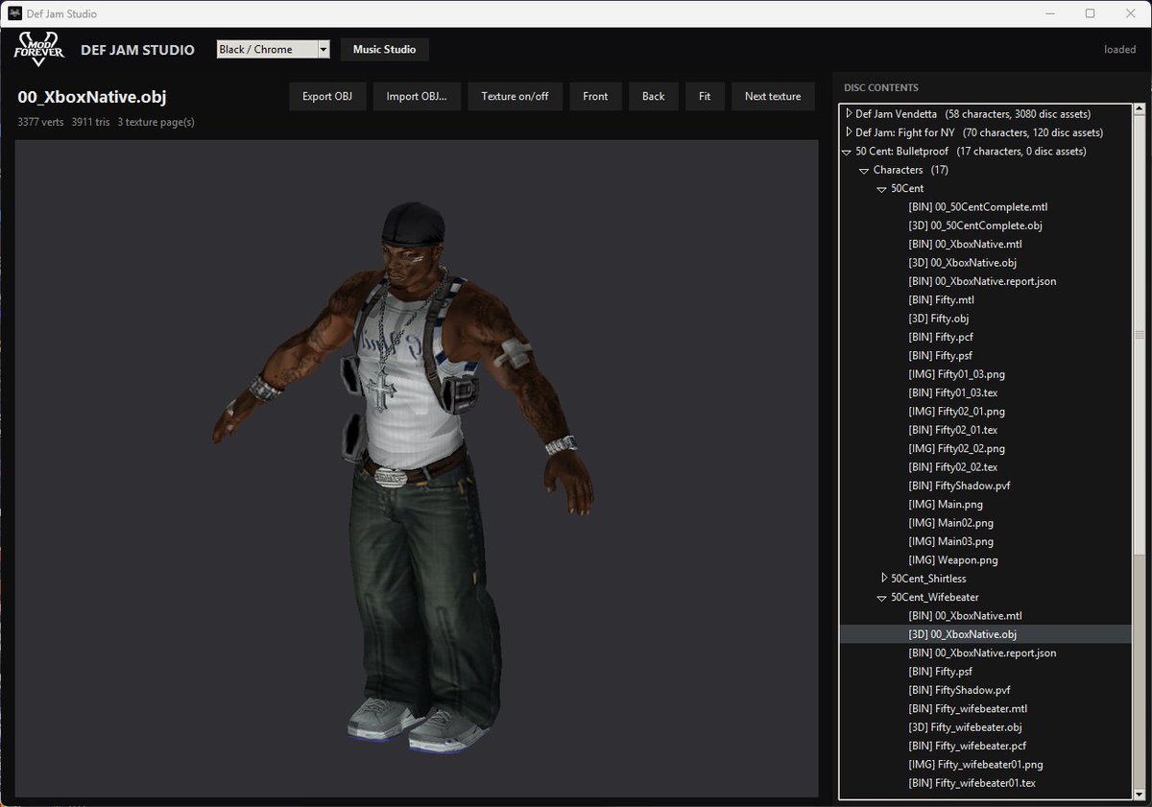Click the '00_XboxNative.obj' model title
1152x807 pixels.
coord(92,97)
